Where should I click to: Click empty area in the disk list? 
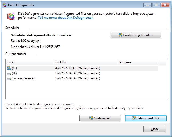pyautogui.click(x=85, y=91)
